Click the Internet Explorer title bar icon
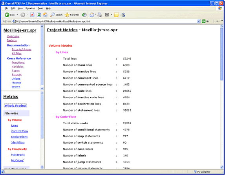The image size is (225, 175). pyautogui.click(x=3, y=3)
